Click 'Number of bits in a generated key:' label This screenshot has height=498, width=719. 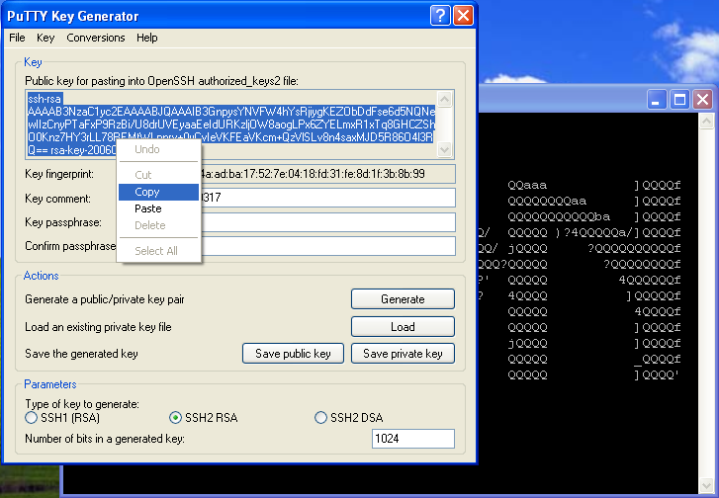click(x=105, y=439)
